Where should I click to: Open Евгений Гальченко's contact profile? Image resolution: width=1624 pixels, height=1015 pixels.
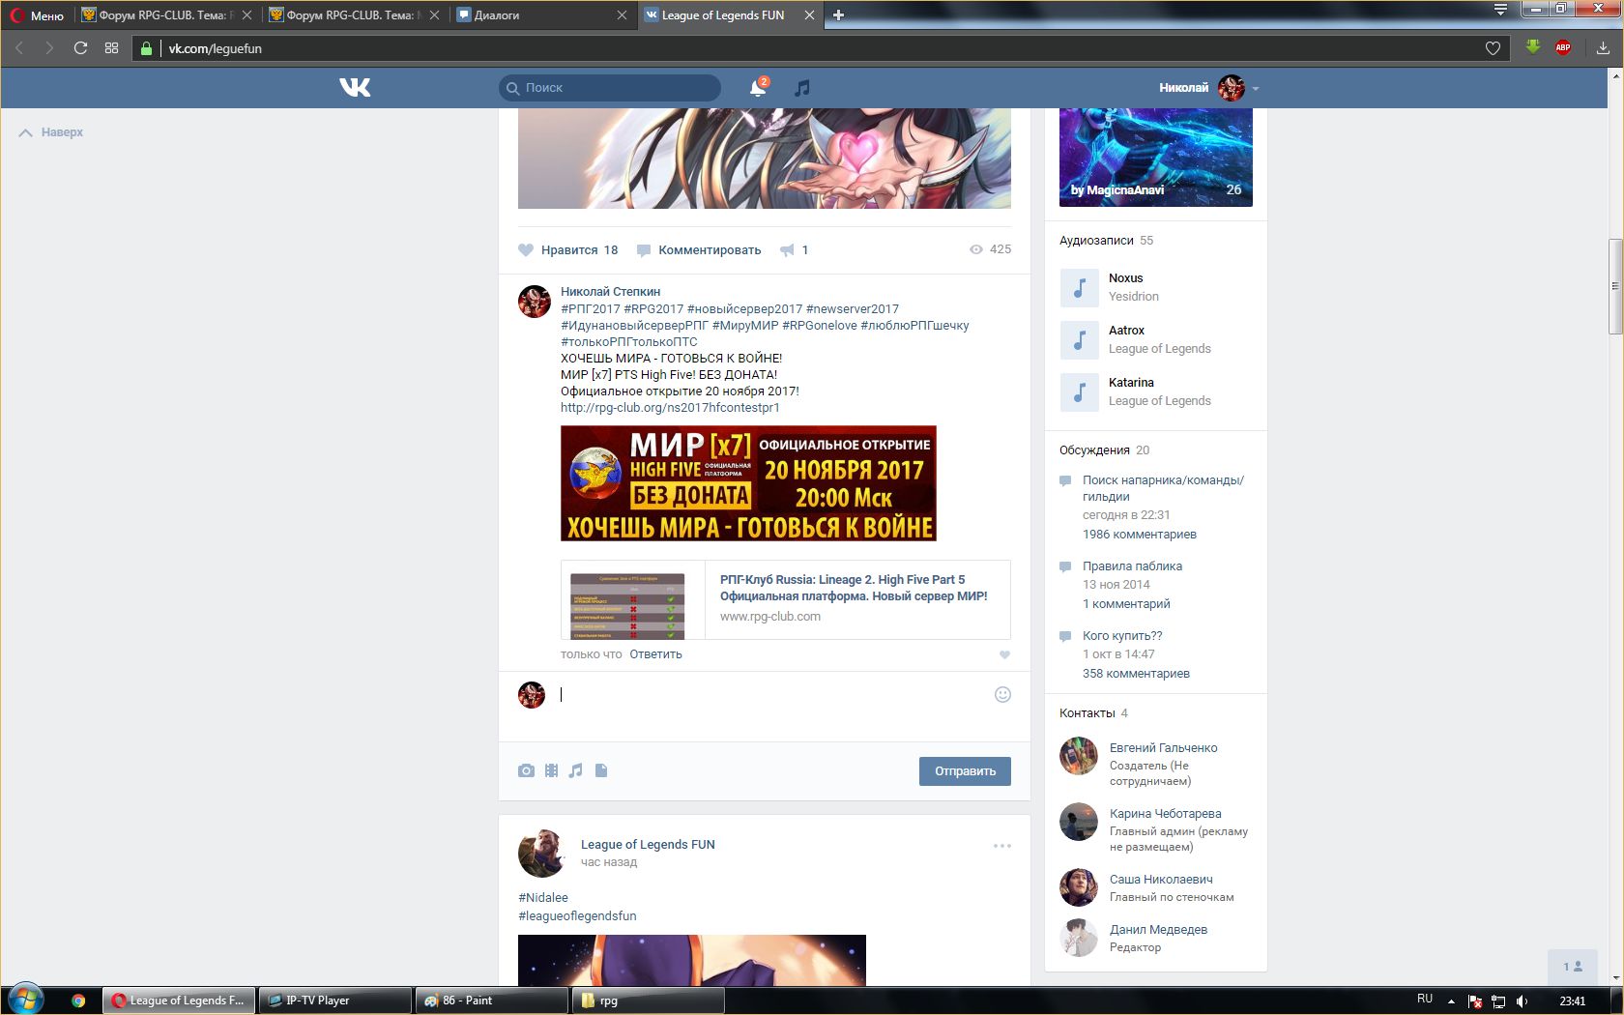click(1163, 748)
